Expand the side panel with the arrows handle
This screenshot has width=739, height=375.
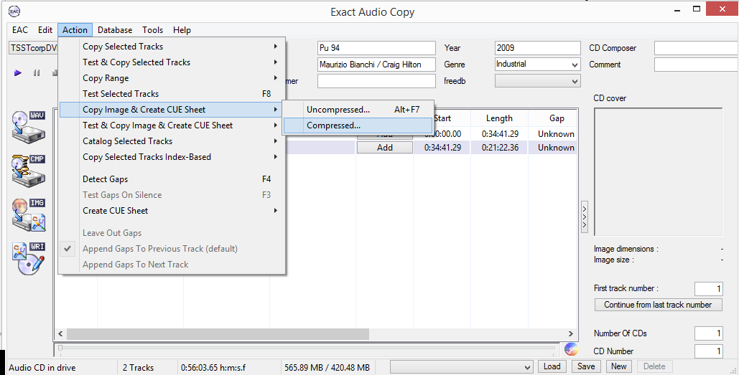585,217
